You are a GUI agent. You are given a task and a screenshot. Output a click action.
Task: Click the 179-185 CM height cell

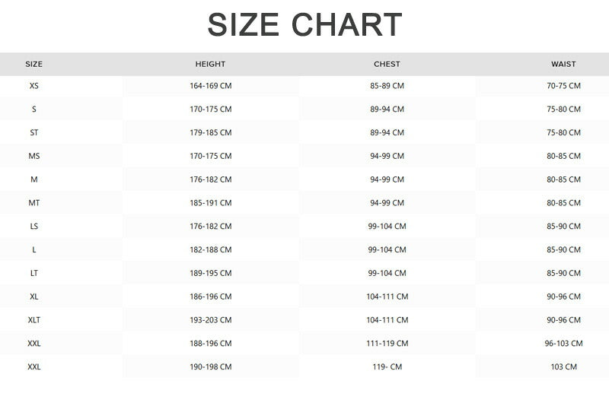click(x=210, y=133)
